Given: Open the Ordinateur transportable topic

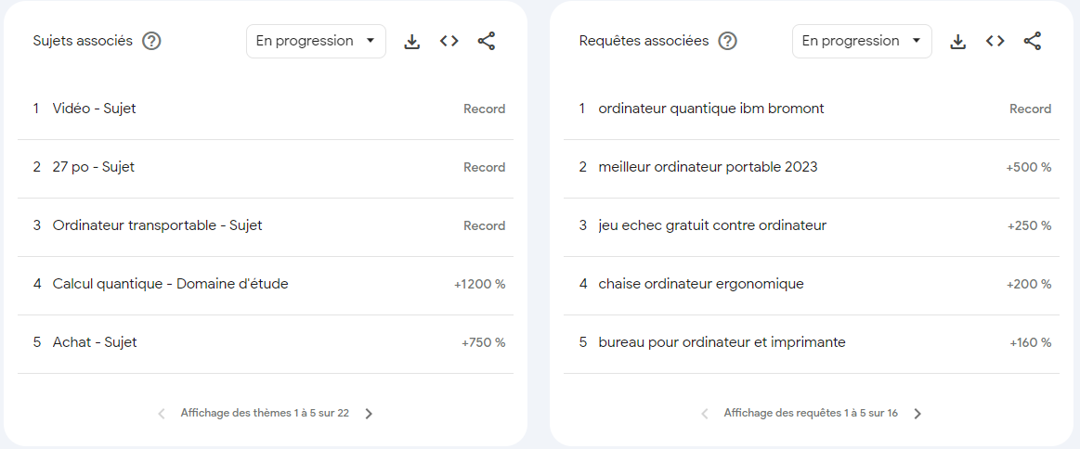Looking at the screenshot, I should pyautogui.click(x=266, y=225).
